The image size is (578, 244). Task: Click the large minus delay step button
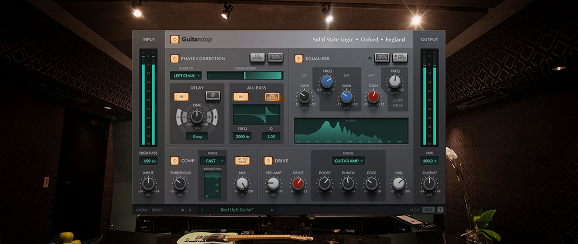tap(179, 118)
